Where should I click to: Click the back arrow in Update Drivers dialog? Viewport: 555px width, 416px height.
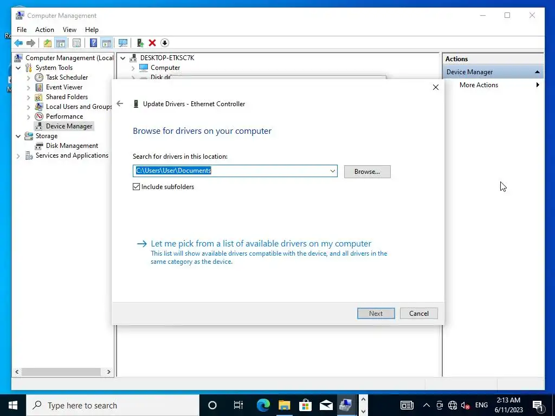click(120, 103)
